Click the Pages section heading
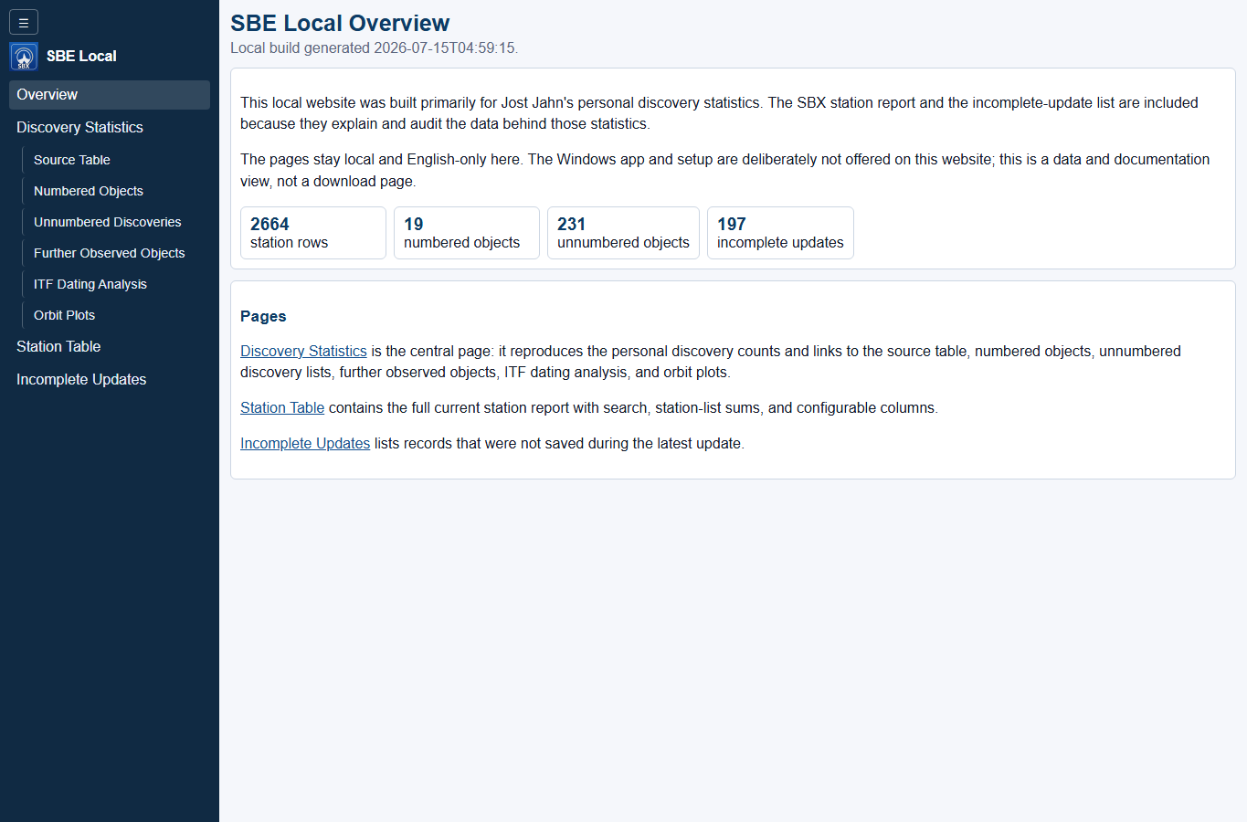This screenshot has width=1247, height=822. pyautogui.click(x=263, y=317)
